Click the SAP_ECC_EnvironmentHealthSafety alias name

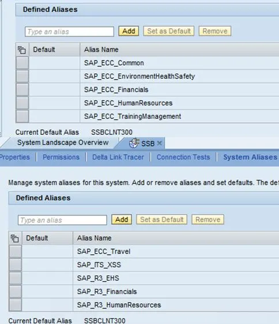[x=139, y=77]
